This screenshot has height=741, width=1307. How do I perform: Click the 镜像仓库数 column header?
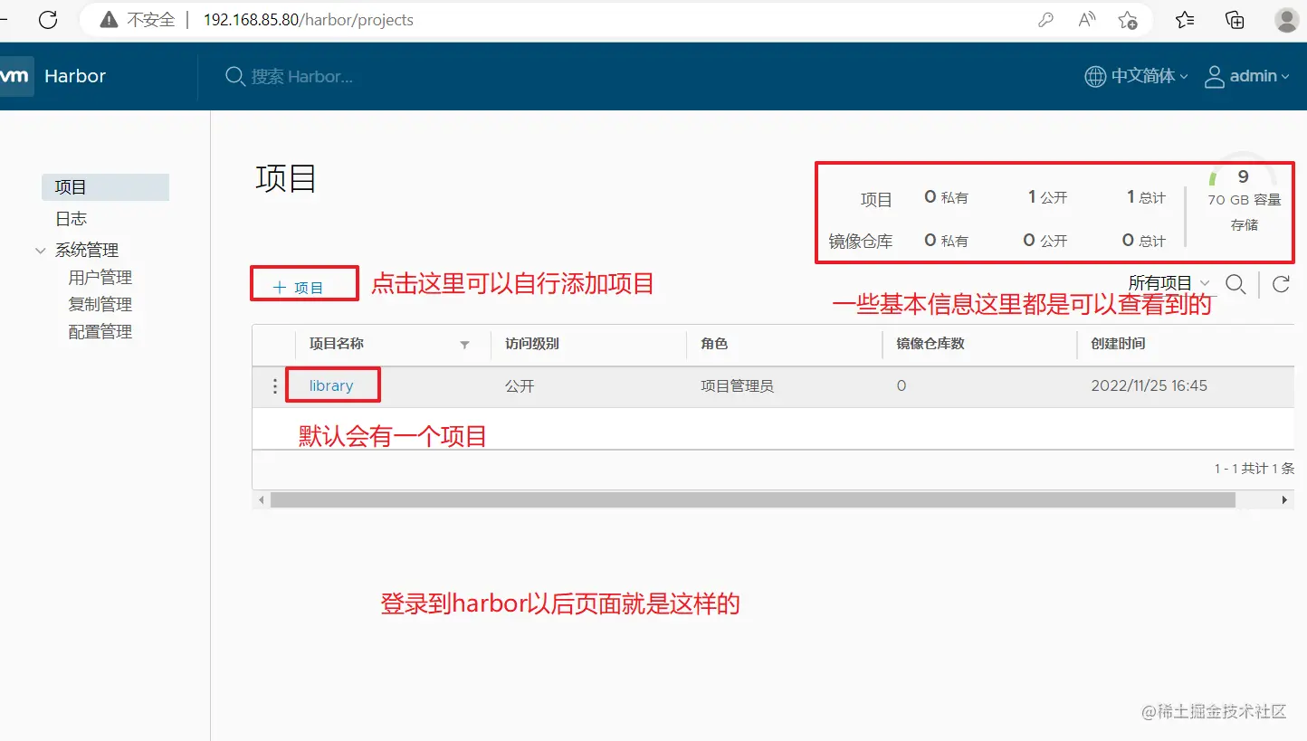coord(930,344)
